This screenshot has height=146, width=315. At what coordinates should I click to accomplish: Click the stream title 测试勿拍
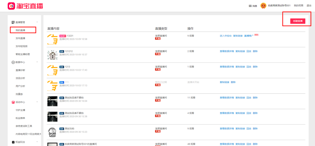pos(70,129)
